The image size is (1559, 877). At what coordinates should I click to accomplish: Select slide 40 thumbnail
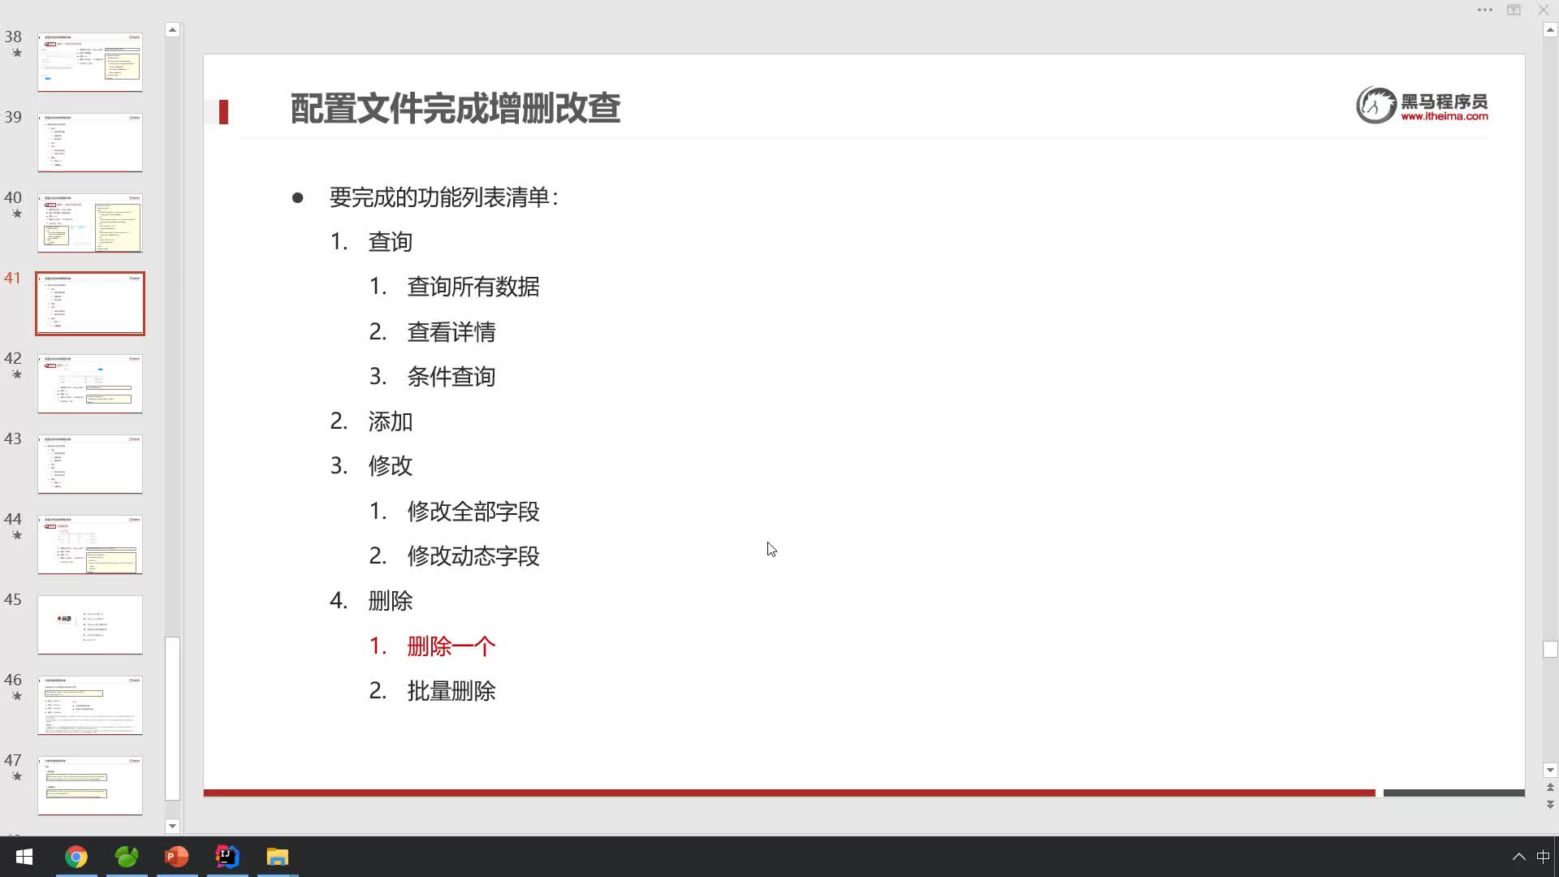coord(90,222)
